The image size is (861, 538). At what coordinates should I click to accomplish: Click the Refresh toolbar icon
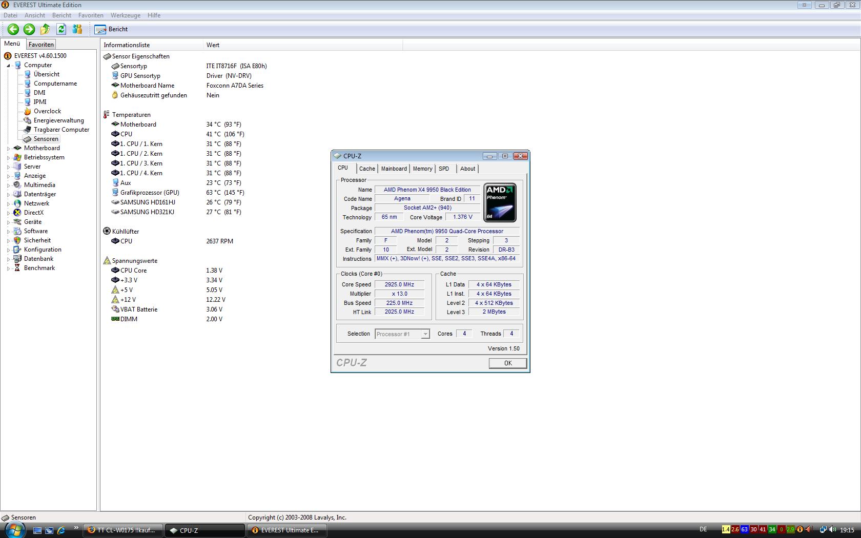coord(61,29)
